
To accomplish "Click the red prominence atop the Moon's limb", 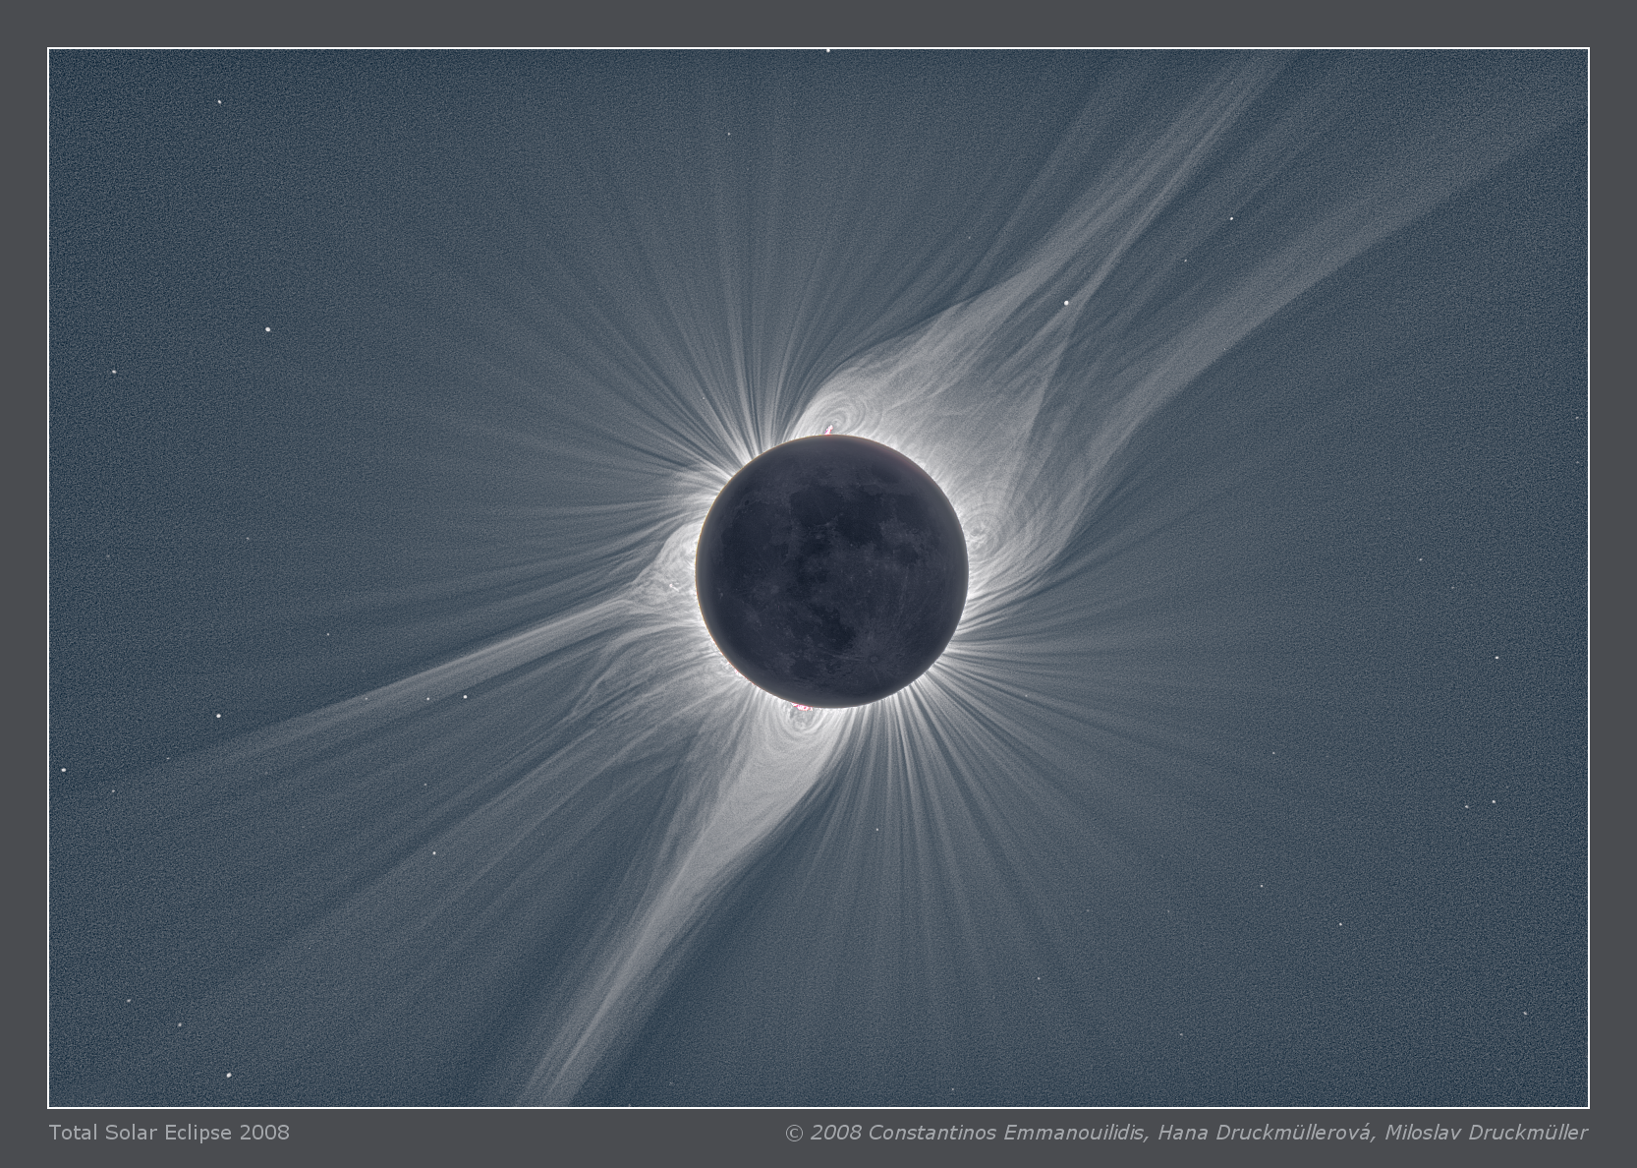I will click(x=829, y=430).
